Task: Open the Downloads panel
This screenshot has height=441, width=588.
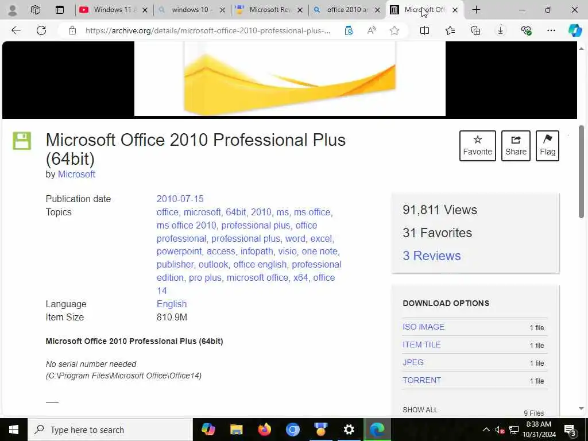Action: pyautogui.click(x=501, y=30)
